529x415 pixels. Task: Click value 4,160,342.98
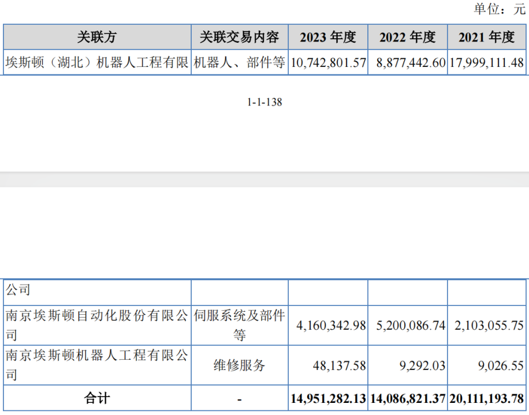point(331,326)
